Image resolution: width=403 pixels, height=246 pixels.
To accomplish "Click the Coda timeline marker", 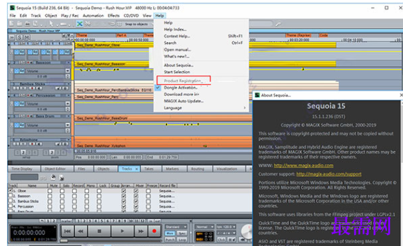I will coord(324,35).
